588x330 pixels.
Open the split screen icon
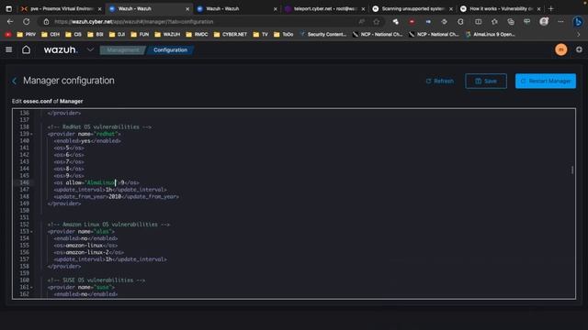tap(478, 22)
